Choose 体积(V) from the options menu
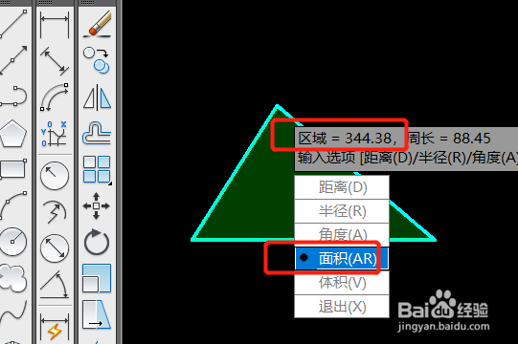Viewport: 518px width, 344px height. coord(342,283)
